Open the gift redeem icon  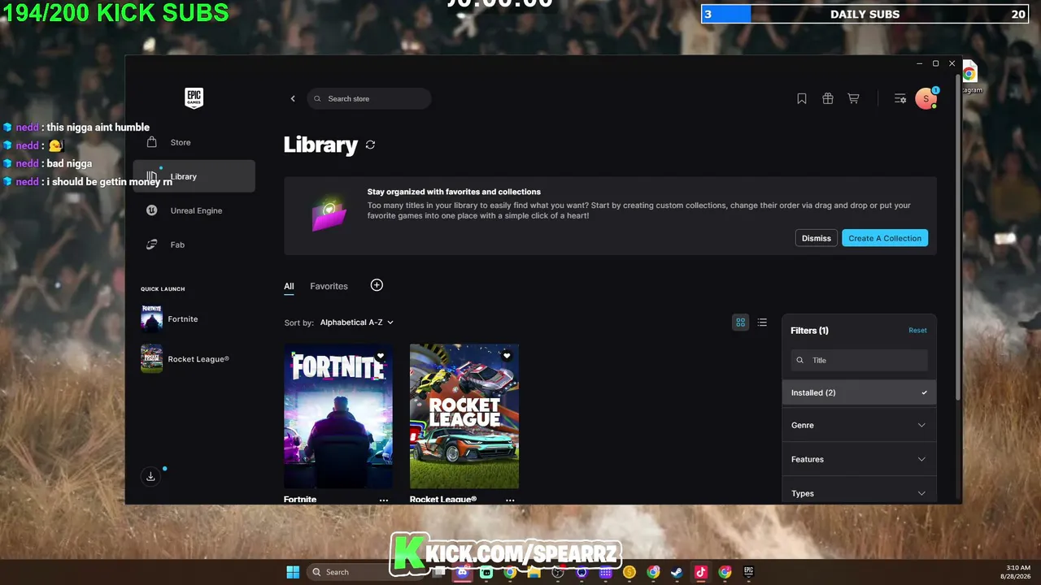(x=828, y=99)
